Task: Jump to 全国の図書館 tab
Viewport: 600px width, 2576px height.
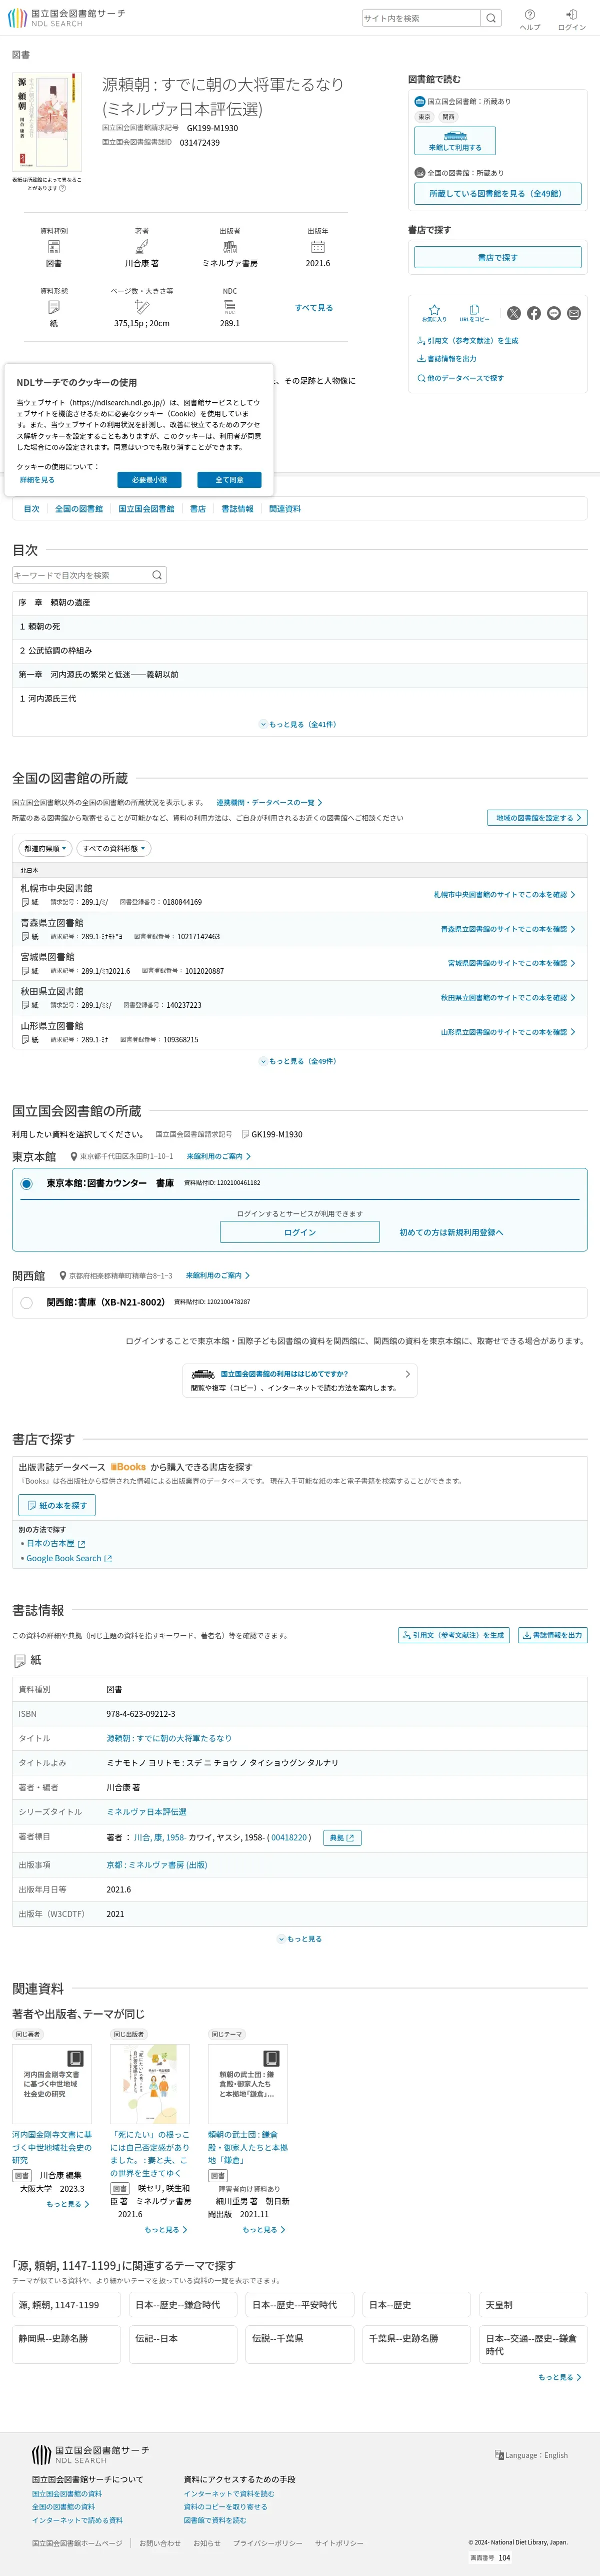Action: pyautogui.click(x=79, y=509)
